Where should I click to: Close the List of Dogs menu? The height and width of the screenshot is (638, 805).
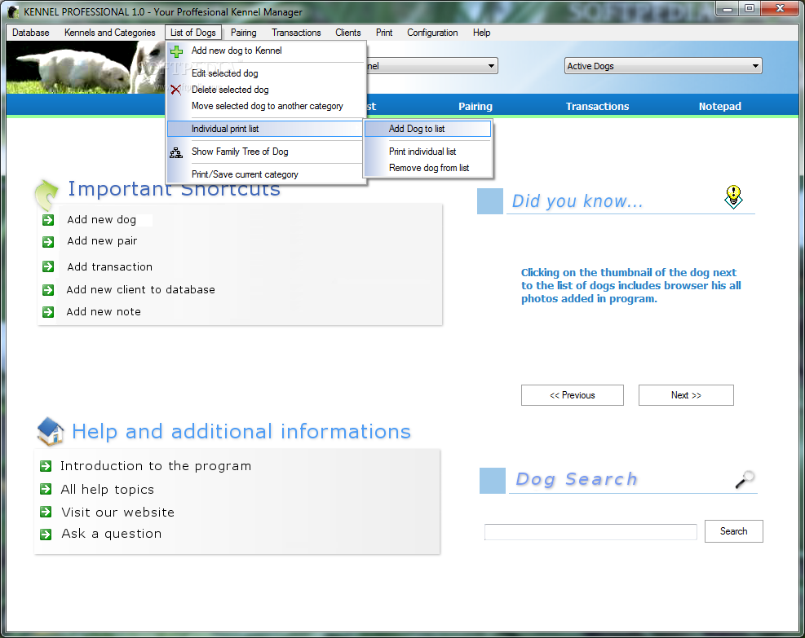point(193,33)
